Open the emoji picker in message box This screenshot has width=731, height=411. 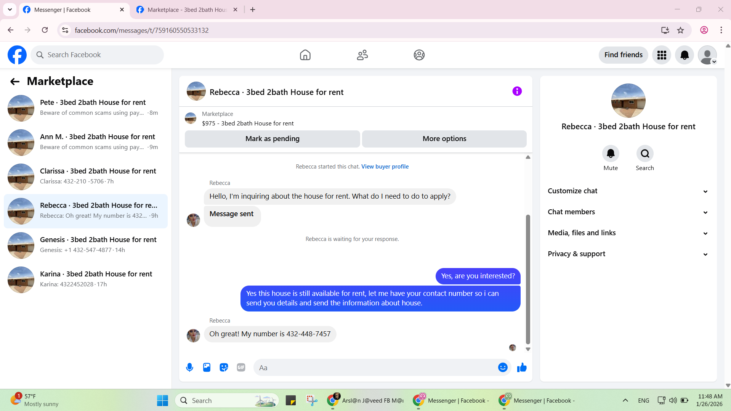coord(503,368)
